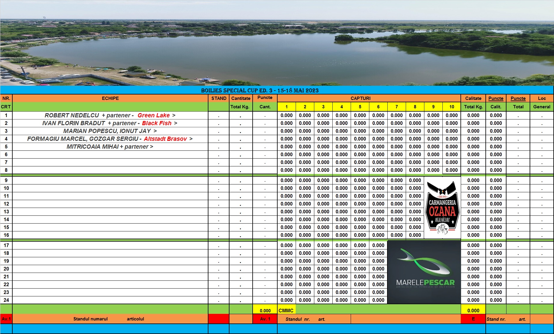Viewport: 554px width, 334px height.
Task: Click the red 'Av.1' cell at left
Action: click(x=6, y=319)
